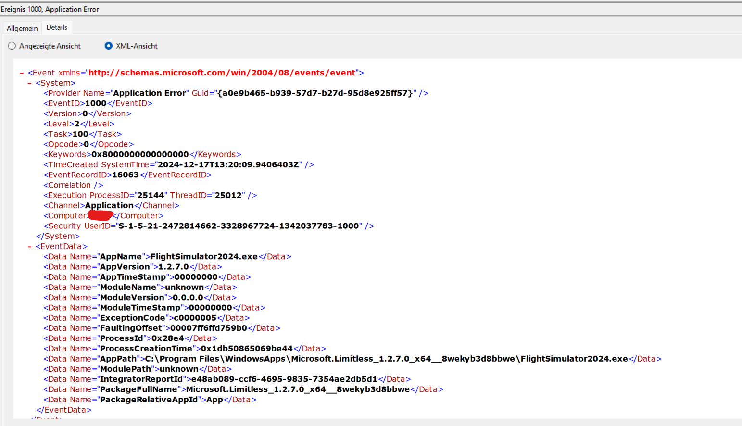Viewport: 742px width, 426px height.
Task: Click AppName FlightSimulator2024.exe value
Action: click(204, 257)
